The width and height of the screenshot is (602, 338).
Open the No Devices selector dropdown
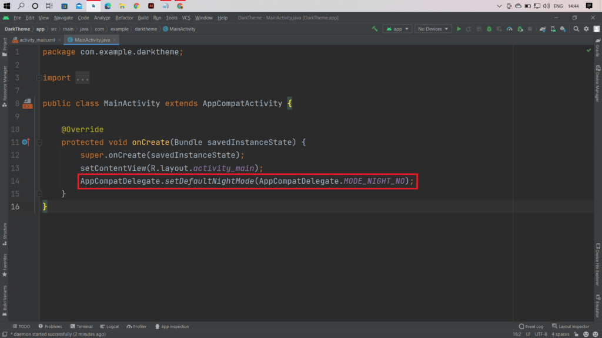pos(433,29)
